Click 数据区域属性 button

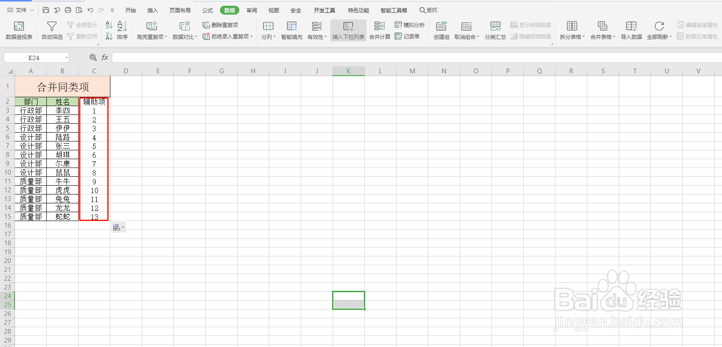point(698,37)
